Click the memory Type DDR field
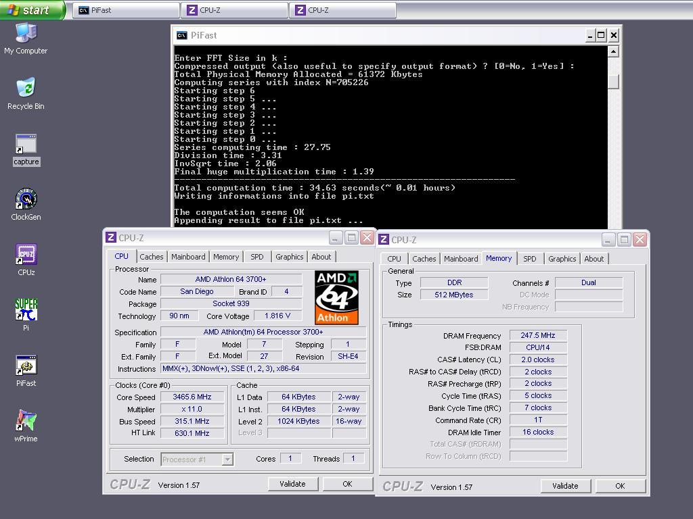This screenshot has height=519, width=693. click(454, 283)
